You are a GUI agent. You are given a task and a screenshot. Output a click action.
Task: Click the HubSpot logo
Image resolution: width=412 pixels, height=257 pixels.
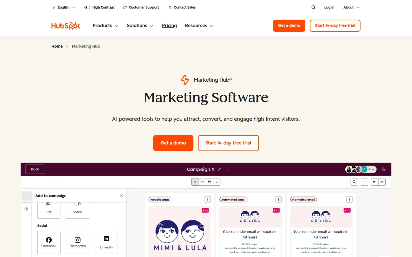(66, 26)
